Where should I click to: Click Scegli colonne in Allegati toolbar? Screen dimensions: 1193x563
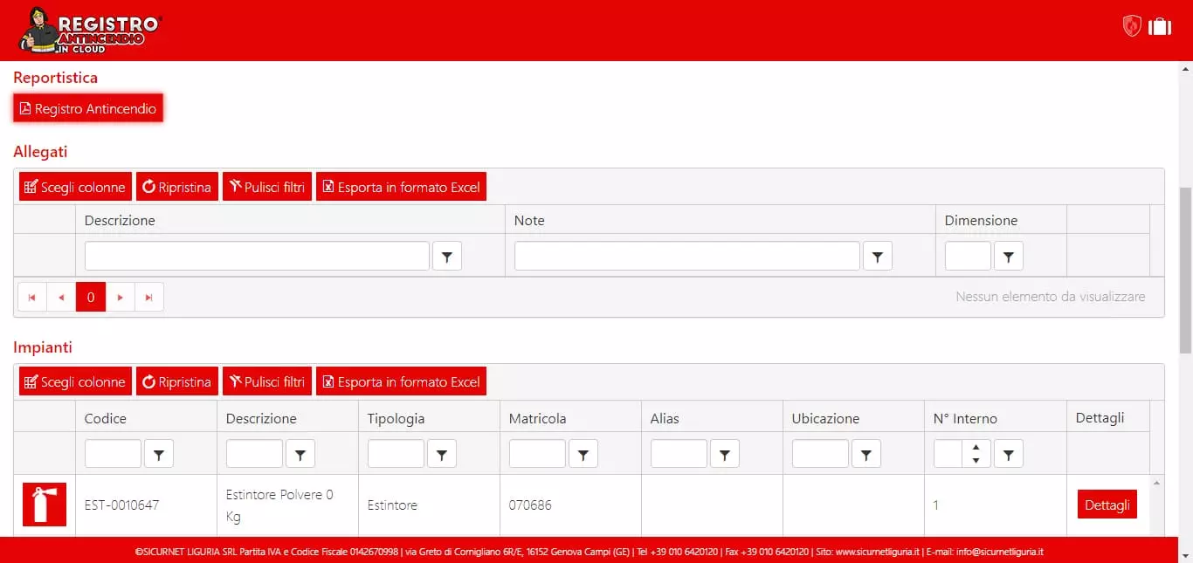pos(75,187)
